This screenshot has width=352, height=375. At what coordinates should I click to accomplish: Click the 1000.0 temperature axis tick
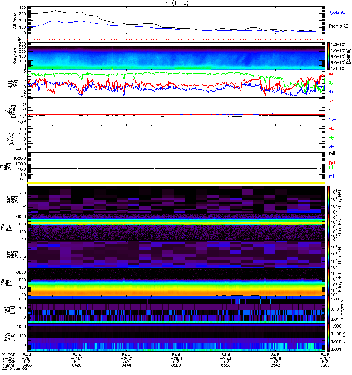20,158
